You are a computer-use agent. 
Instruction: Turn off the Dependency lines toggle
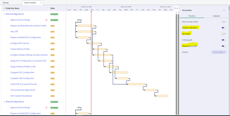click(x=223, y=46)
